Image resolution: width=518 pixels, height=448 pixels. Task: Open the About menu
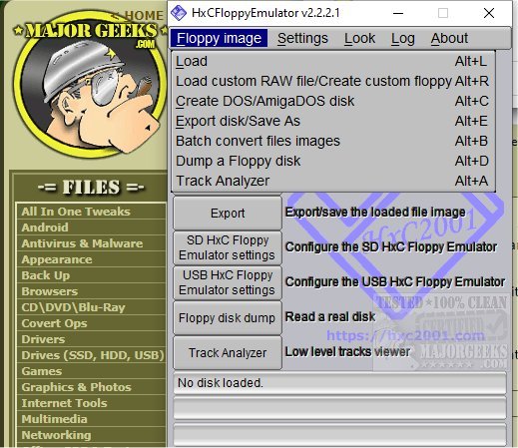point(449,38)
